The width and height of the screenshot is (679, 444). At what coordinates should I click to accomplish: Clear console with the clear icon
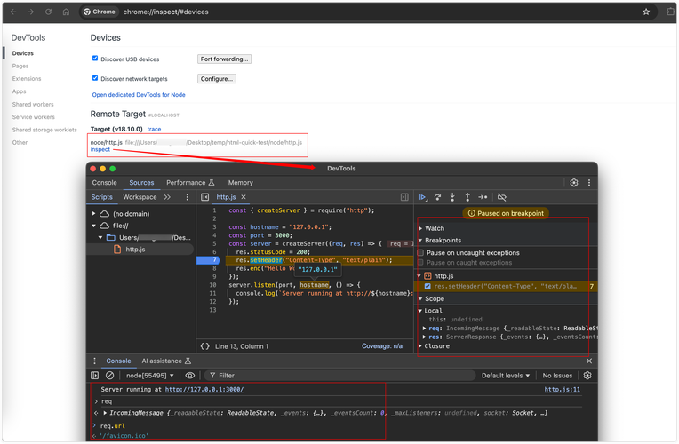tap(109, 376)
